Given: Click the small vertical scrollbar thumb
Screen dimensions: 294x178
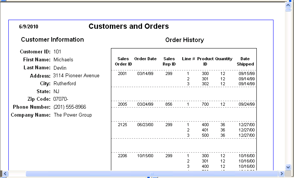Looking at the screenshot, I should click(x=288, y=11).
